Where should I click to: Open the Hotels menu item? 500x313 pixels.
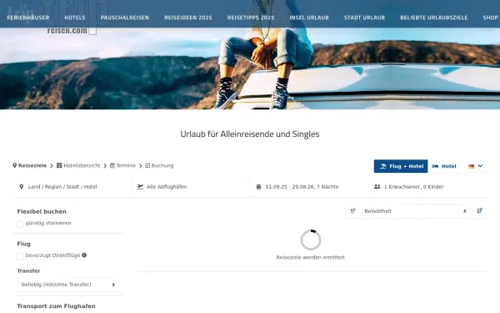tap(75, 18)
